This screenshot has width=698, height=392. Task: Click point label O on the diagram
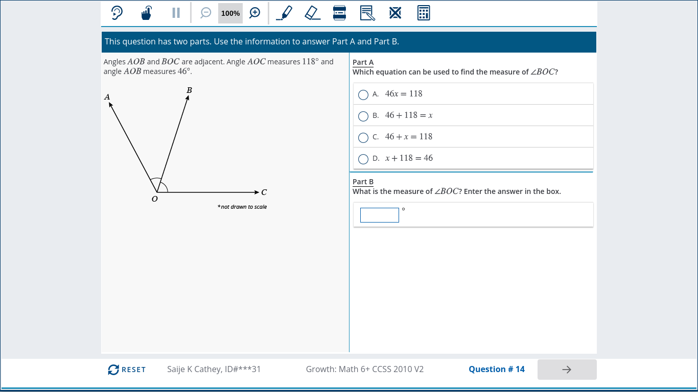154,199
